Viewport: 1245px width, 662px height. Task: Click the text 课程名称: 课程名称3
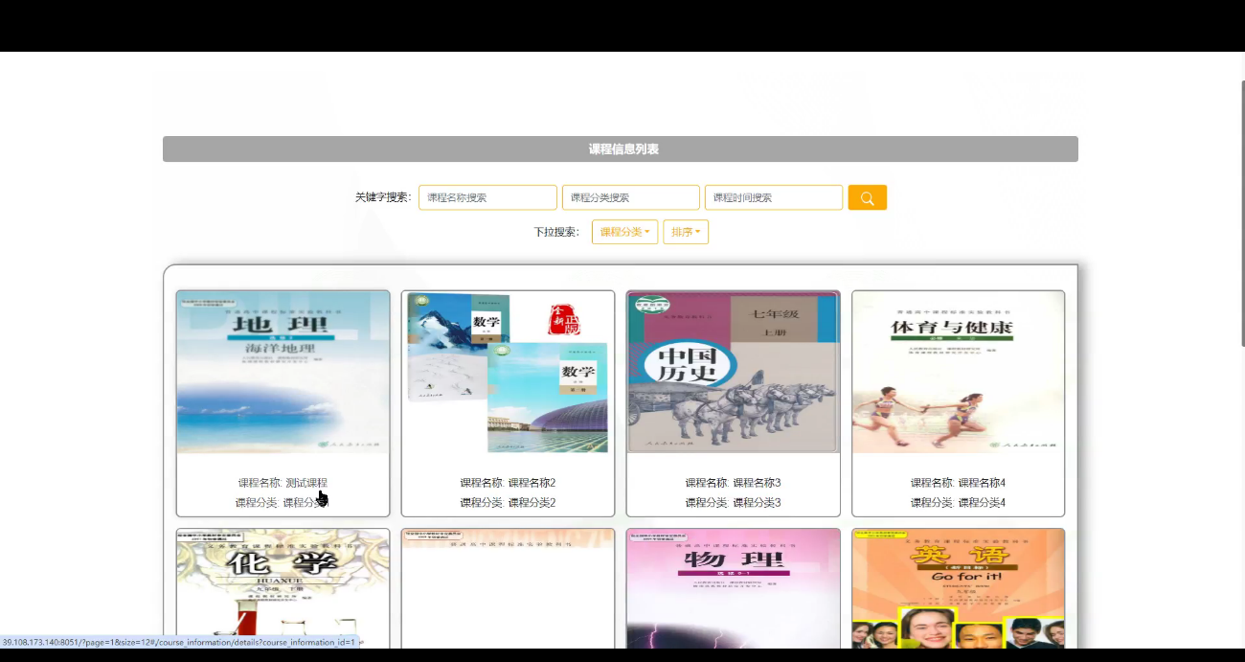click(734, 483)
